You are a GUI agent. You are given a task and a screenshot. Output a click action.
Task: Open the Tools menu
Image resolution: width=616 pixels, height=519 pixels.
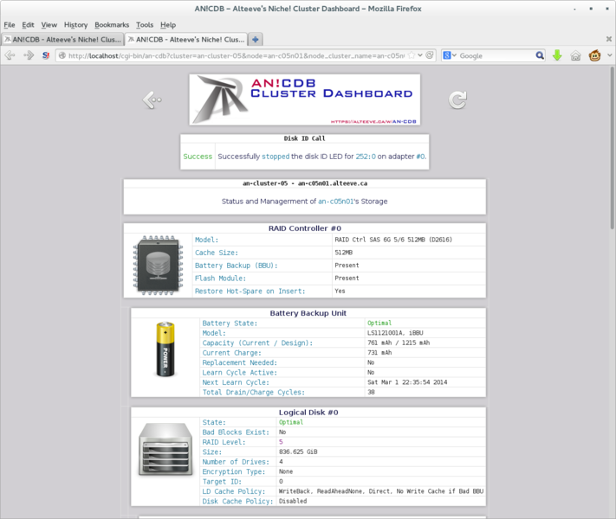(145, 25)
